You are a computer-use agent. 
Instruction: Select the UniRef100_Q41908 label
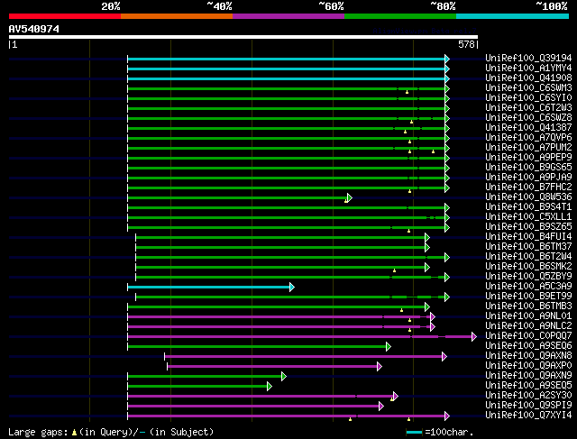tap(528, 78)
